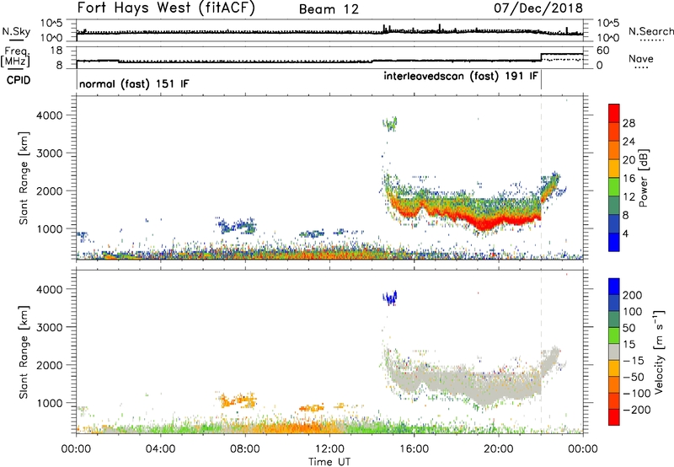Click the '3000' tick of the velocity panel
Viewport: 674px width, 467px height.
point(49,327)
